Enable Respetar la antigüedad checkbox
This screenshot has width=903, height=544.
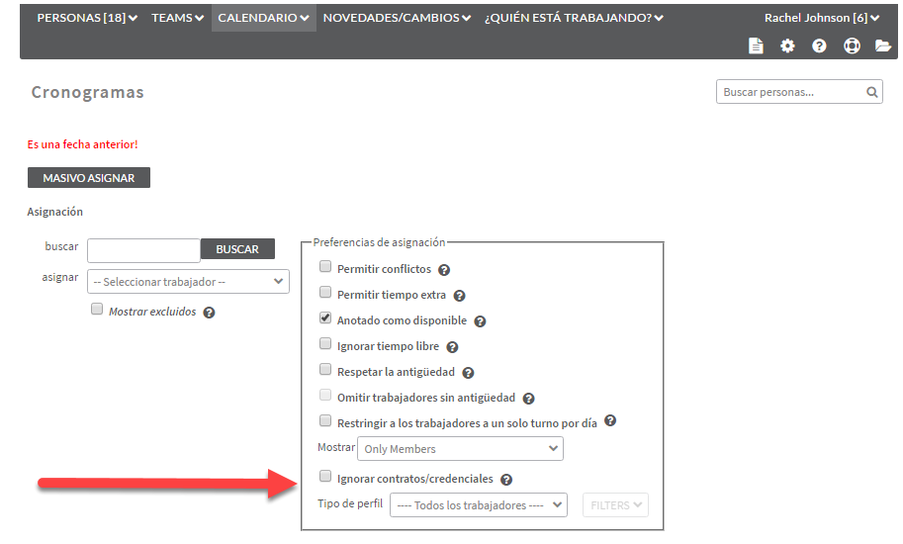(x=325, y=369)
